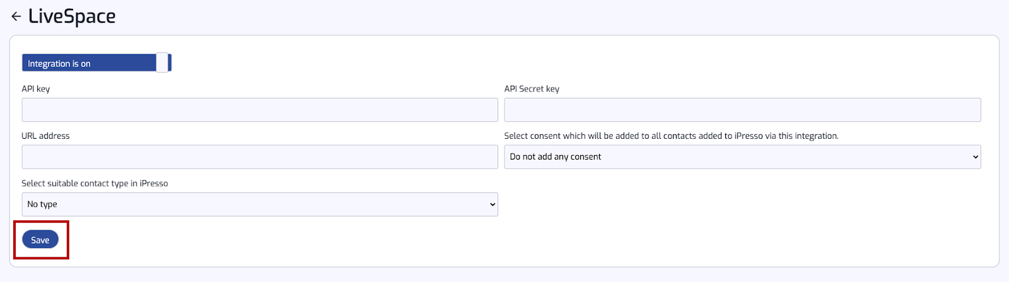Click the 'API key' label

click(x=36, y=89)
